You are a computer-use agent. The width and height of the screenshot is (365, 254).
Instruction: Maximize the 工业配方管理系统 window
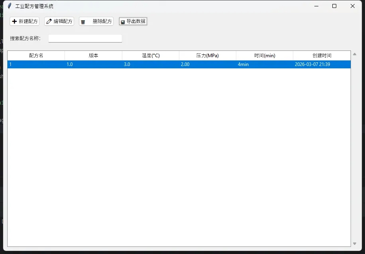tap(334, 6)
